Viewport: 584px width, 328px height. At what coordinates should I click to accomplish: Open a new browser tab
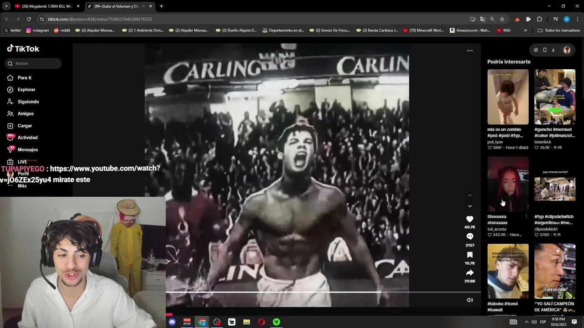(x=161, y=6)
